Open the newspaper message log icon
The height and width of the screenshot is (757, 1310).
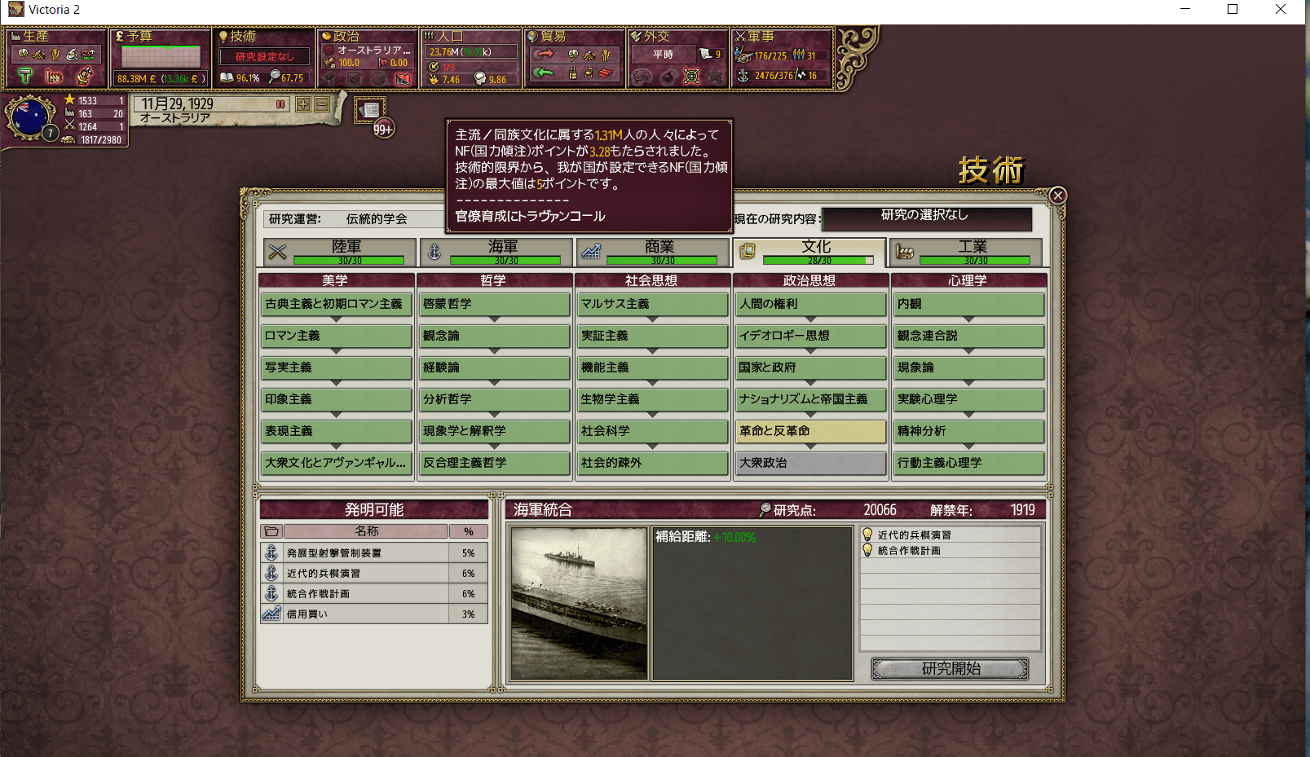371,109
